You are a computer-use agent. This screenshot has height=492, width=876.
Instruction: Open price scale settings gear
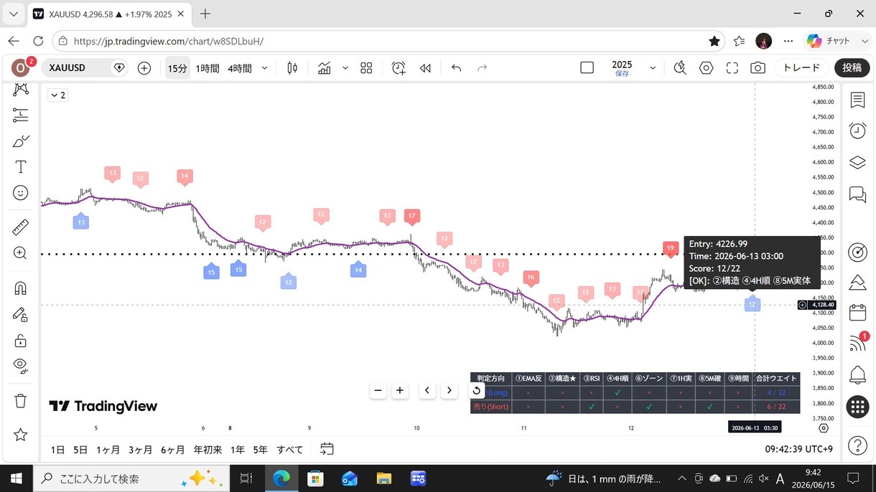point(824,428)
